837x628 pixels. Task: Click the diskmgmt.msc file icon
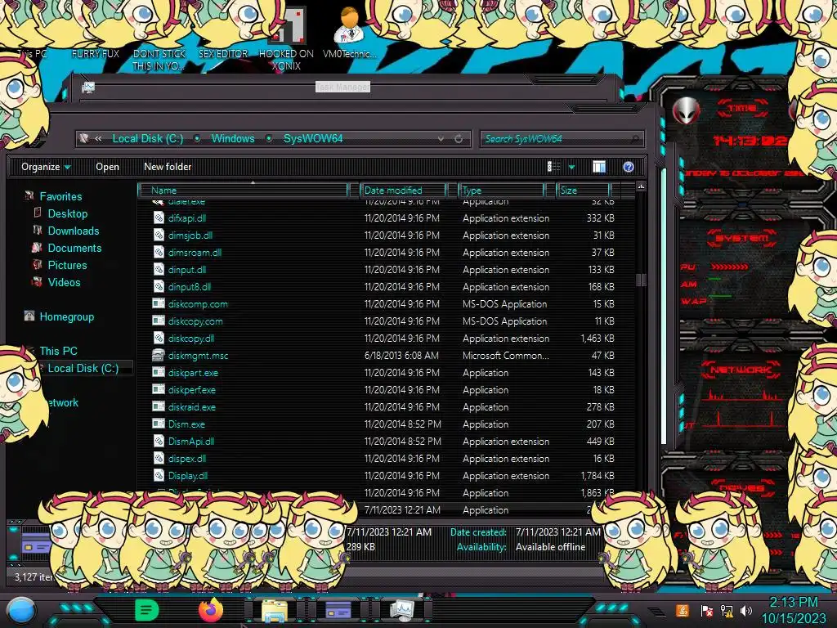[159, 355]
